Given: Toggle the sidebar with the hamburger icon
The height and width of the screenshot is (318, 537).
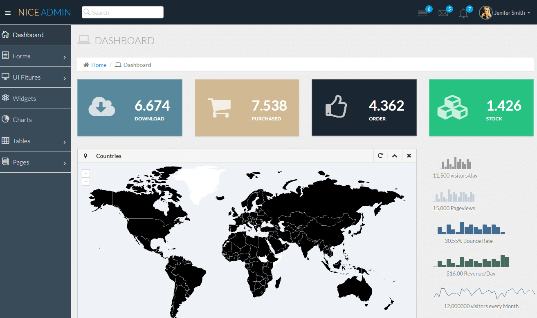Looking at the screenshot, I should point(8,13).
